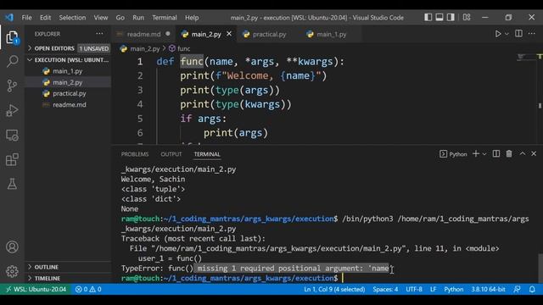Screen dimensions: 543x305
Task: Open WSL: Ubuntu-20.04 remote indicator
Action: [36, 289]
